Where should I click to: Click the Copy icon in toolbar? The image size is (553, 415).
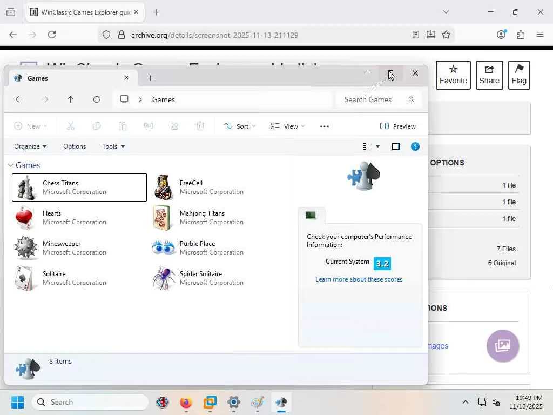click(96, 126)
